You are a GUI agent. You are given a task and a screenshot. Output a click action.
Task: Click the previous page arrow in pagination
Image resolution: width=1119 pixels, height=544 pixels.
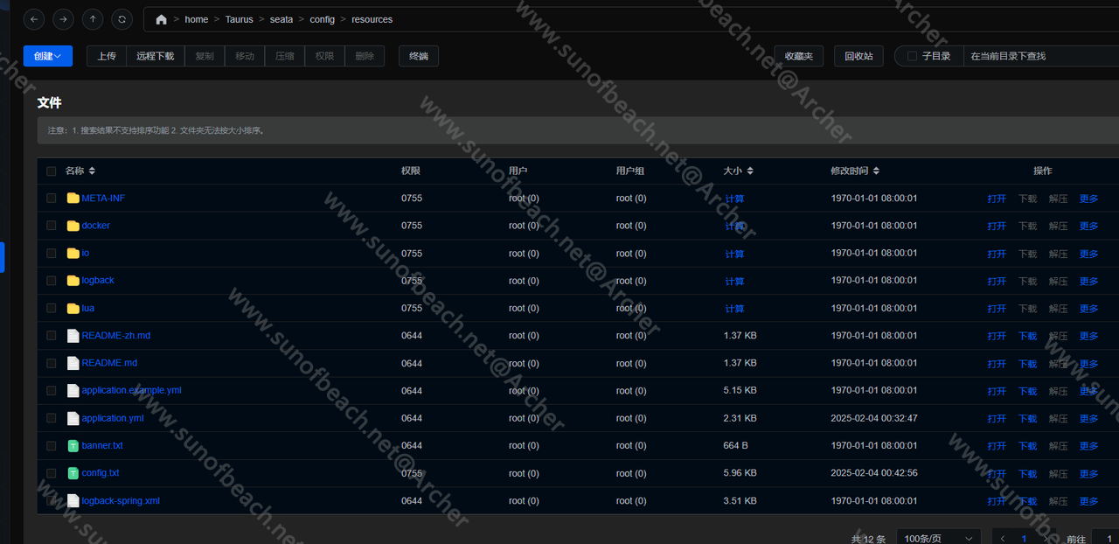click(x=1003, y=539)
